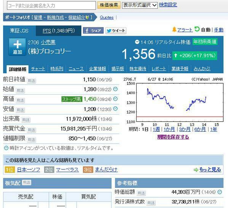Screen dimensions: 228x208
Task: Click 用語 badge in 板気配 header
Action: pyautogui.click(x=27, y=182)
